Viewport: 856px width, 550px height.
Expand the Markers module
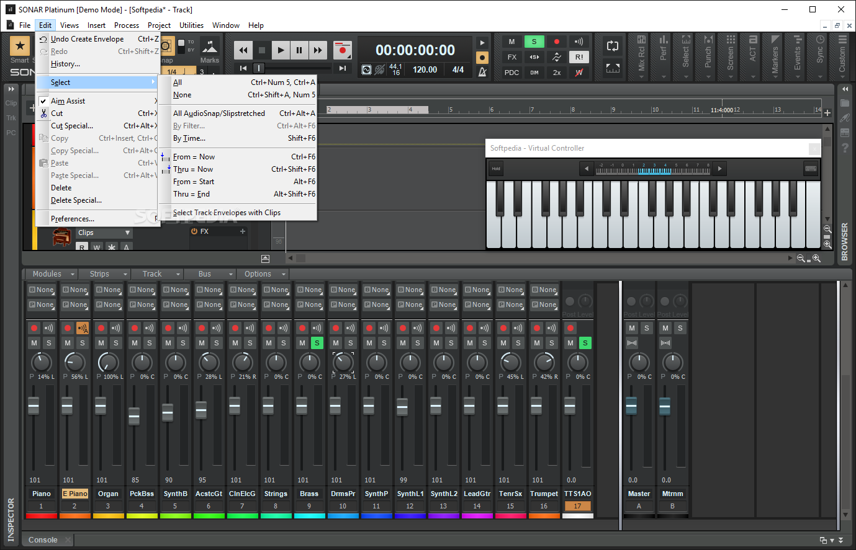tap(775, 57)
